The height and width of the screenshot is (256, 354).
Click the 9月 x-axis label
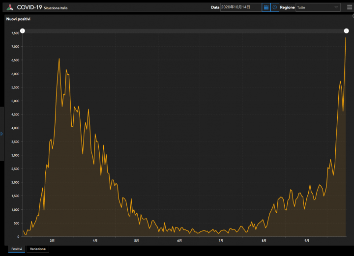click(x=307, y=241)
